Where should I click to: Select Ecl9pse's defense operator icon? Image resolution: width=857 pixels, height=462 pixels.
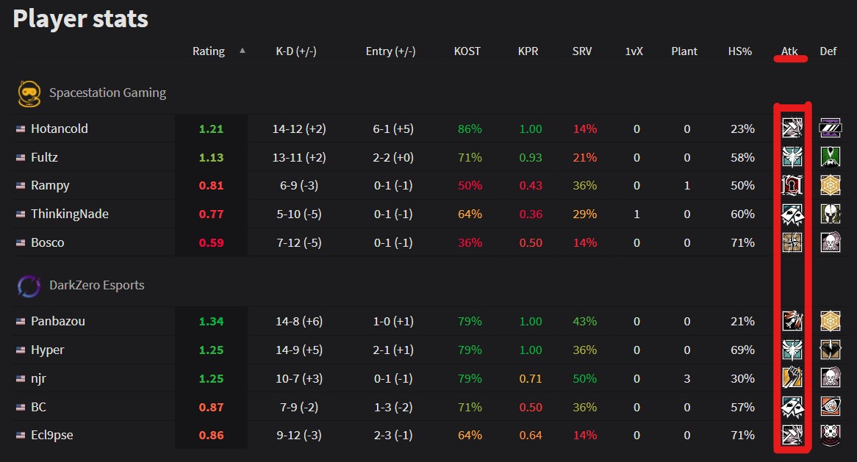pos(831,436)
